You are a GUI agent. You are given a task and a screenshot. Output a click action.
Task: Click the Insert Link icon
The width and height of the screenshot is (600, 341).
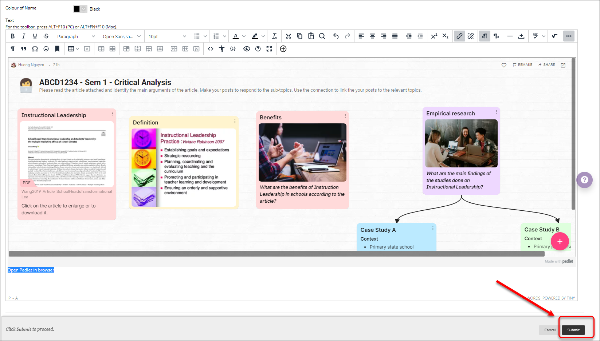pos(459,36)
